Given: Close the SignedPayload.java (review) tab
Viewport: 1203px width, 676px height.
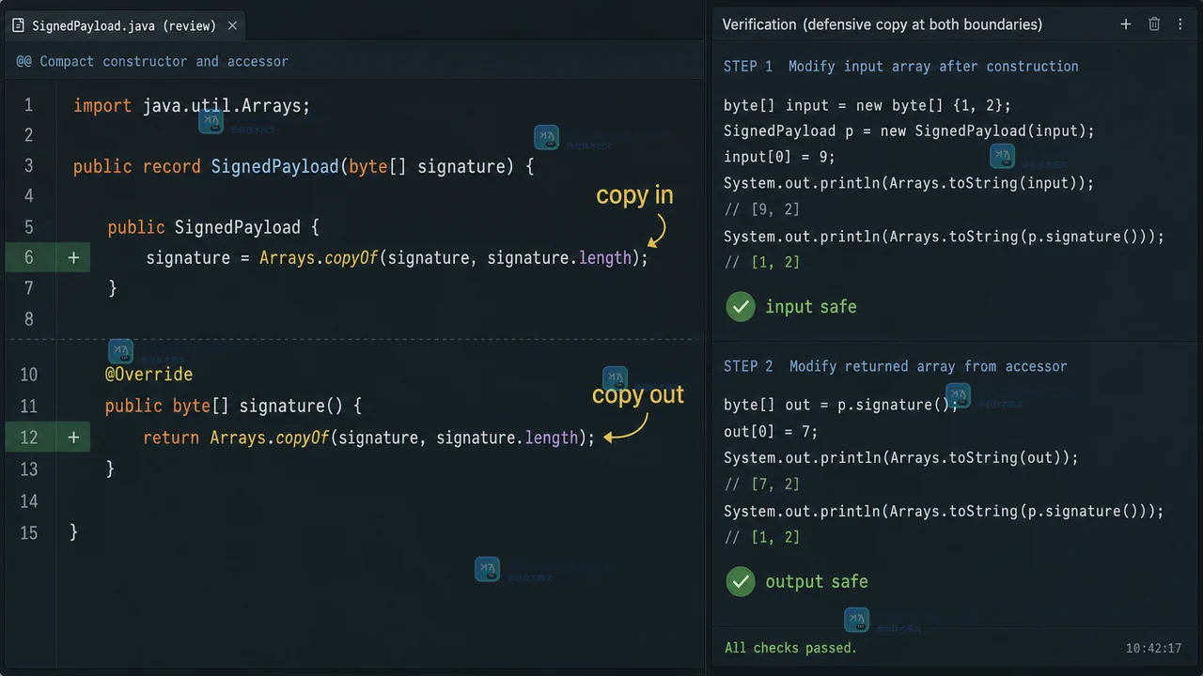Looking at the screenshot, I should [x=232, y=25].
